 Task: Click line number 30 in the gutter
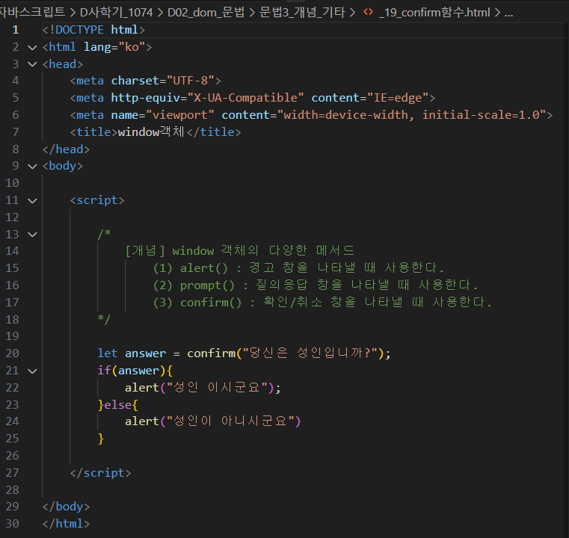[13, 524]
